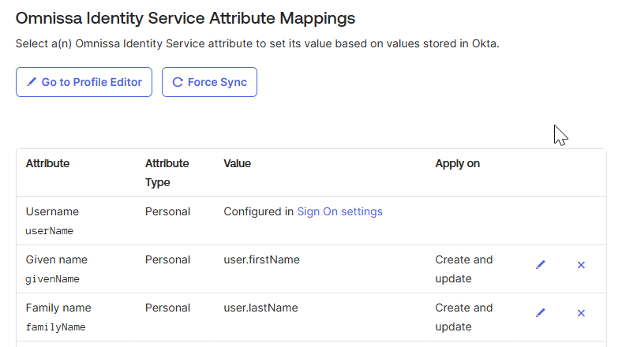Select the givenName variable text
This screenshot has height=347, width=622.
point(52,279)
